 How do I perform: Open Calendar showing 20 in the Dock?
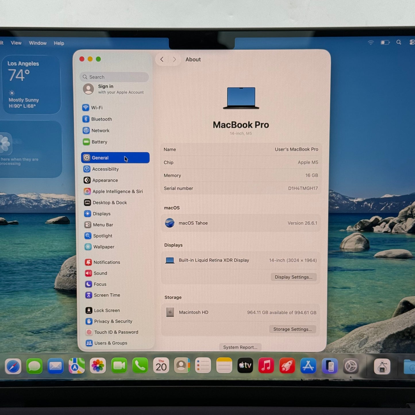click(x=161, y=366)
